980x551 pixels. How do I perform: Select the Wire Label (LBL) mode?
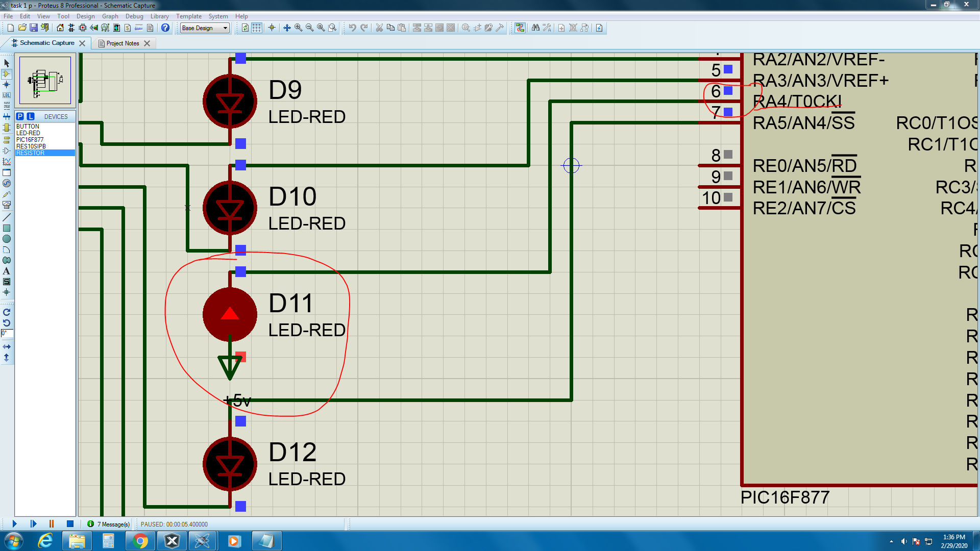(x=7, y=95)
